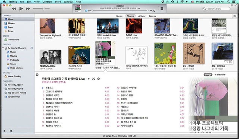Switch to the Artists tab

click(141, 16)
